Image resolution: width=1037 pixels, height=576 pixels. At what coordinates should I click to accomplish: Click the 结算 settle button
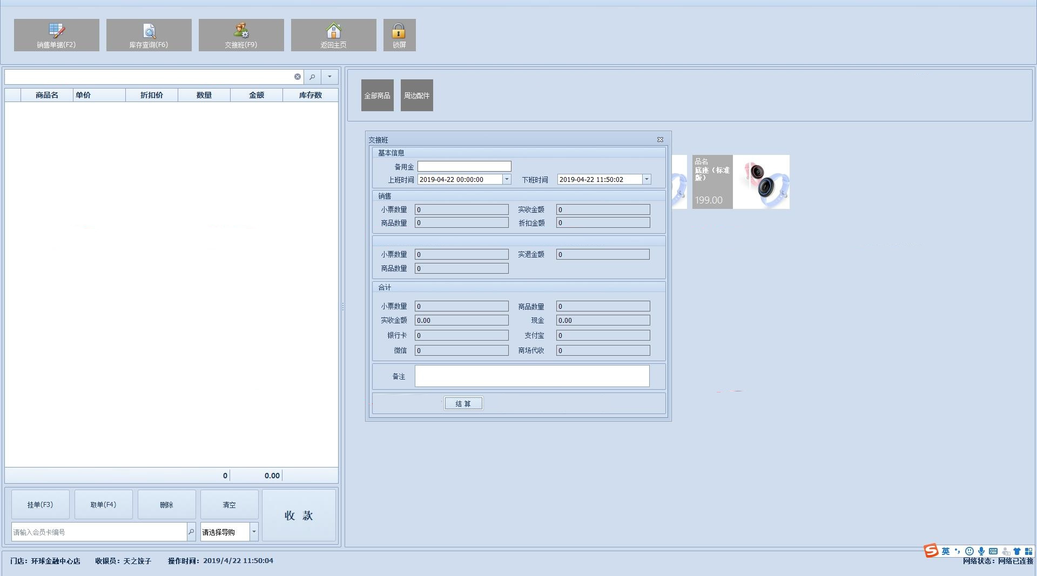tap(463, 404)
